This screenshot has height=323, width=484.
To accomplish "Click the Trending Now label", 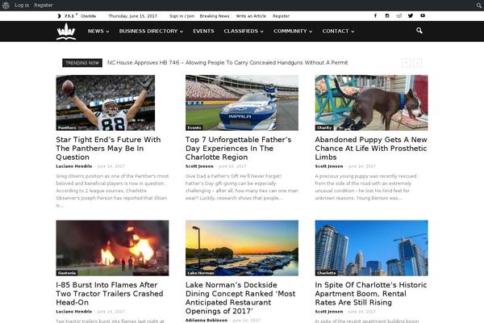I will coord(82,63).
